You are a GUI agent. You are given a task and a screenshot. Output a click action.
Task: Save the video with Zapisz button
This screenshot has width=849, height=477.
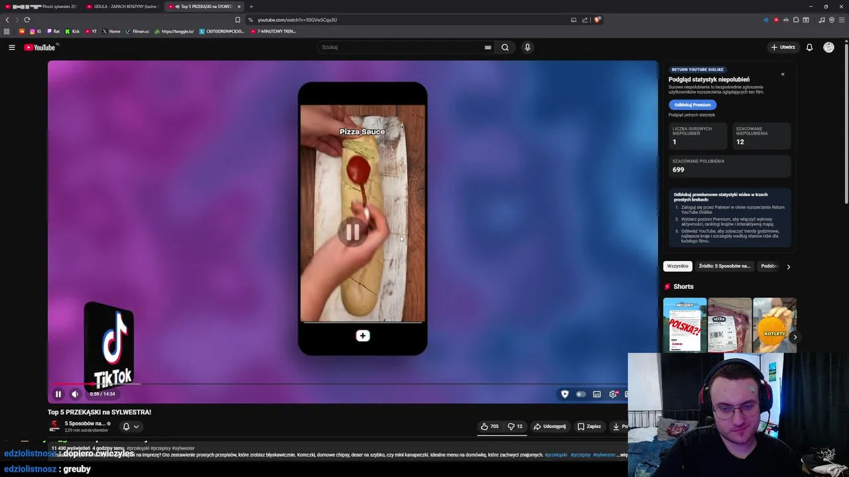point(589,427)
